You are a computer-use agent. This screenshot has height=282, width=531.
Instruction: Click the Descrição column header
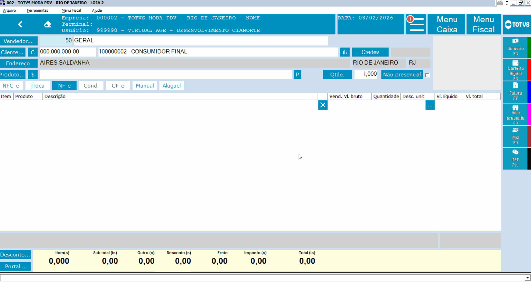click(175, 97)
